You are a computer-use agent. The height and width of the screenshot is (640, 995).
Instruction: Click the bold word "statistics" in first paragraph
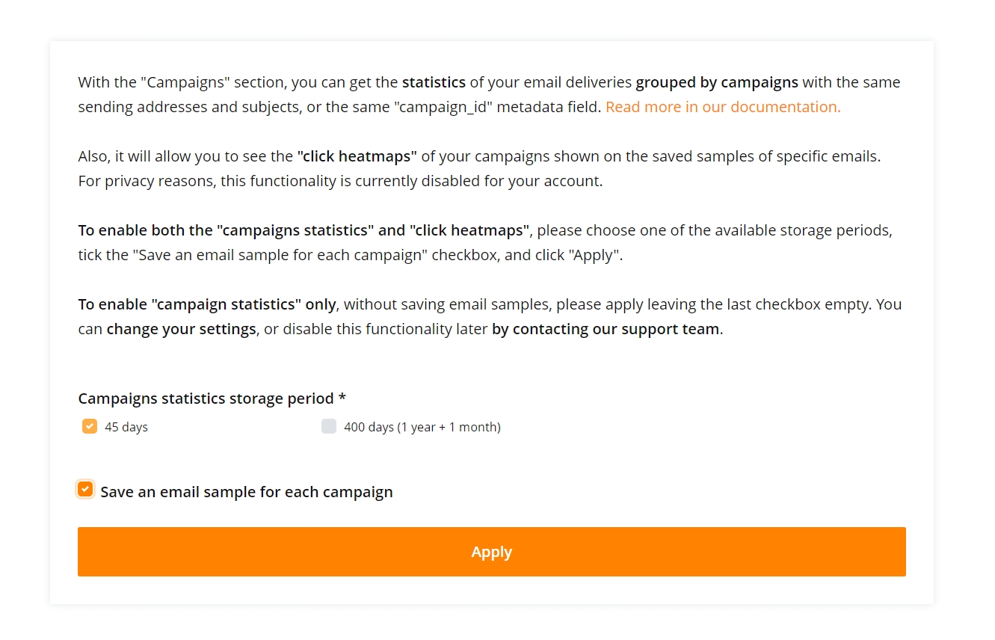(x=434, y=82)
